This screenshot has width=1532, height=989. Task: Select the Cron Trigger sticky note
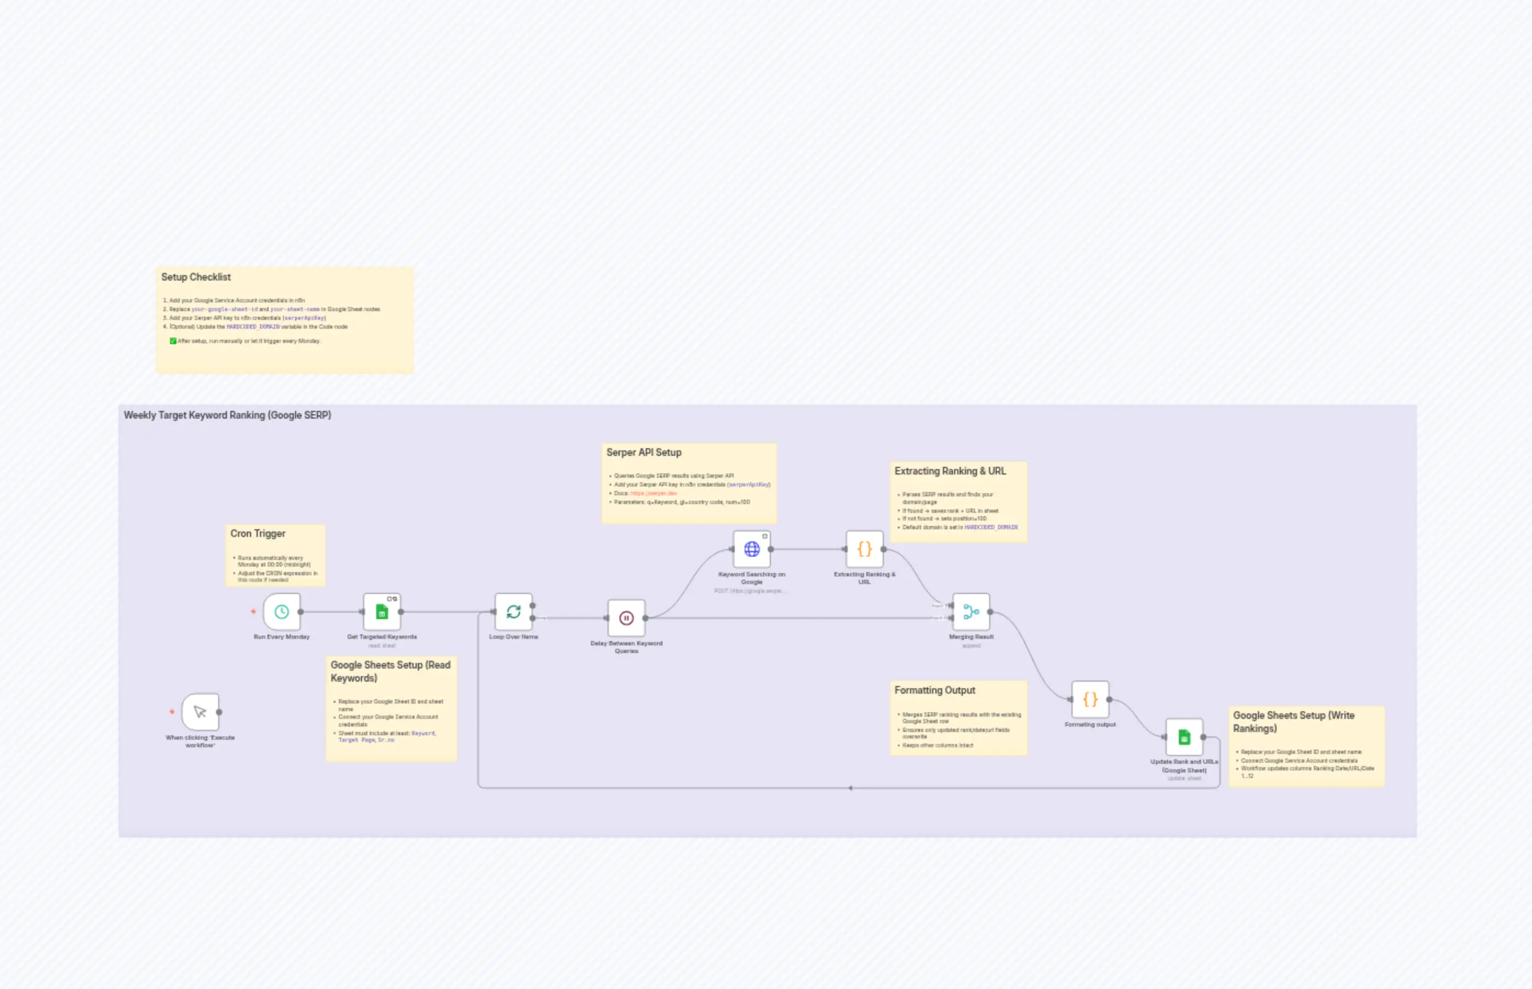coord(275,555)
